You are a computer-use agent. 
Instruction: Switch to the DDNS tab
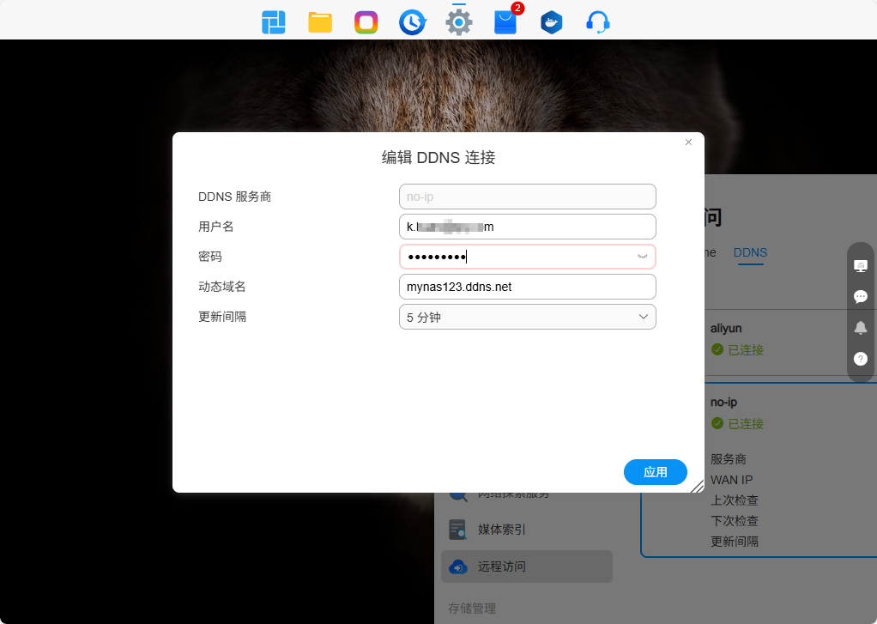[x=750, y=253]
